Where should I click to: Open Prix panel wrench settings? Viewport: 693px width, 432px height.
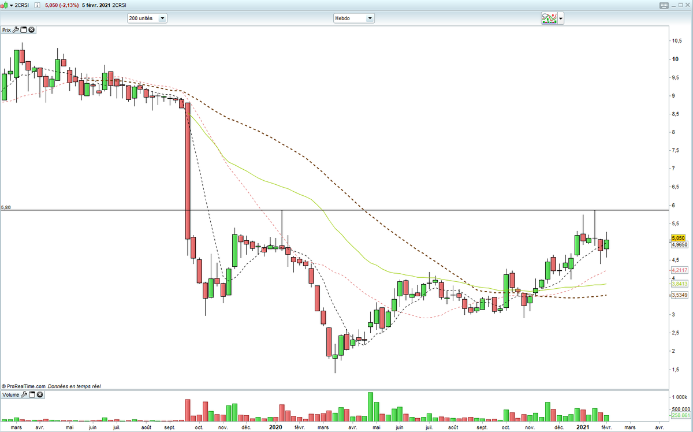pos(16,29)
